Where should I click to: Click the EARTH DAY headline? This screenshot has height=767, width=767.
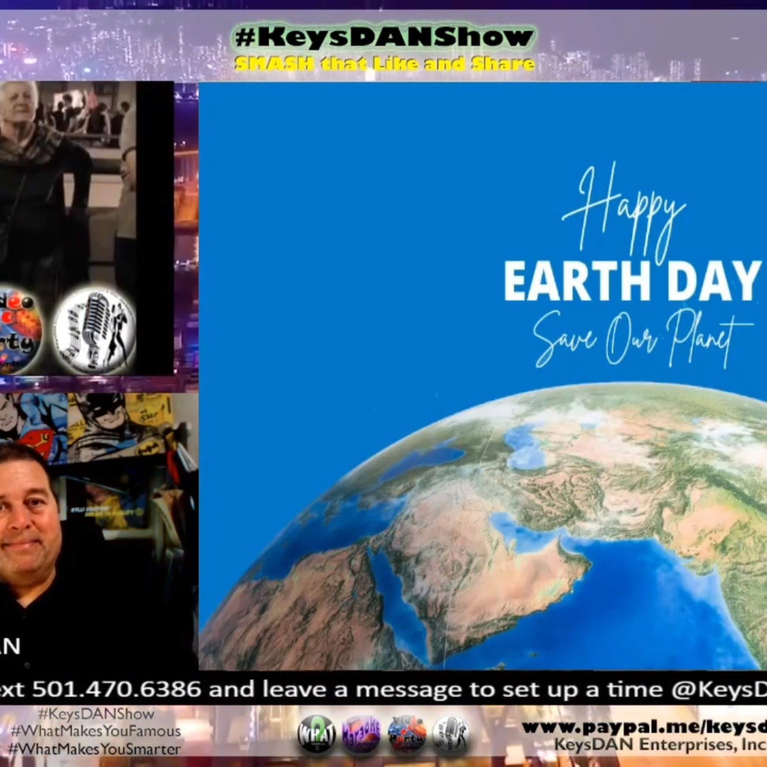[x=633, y=281]
